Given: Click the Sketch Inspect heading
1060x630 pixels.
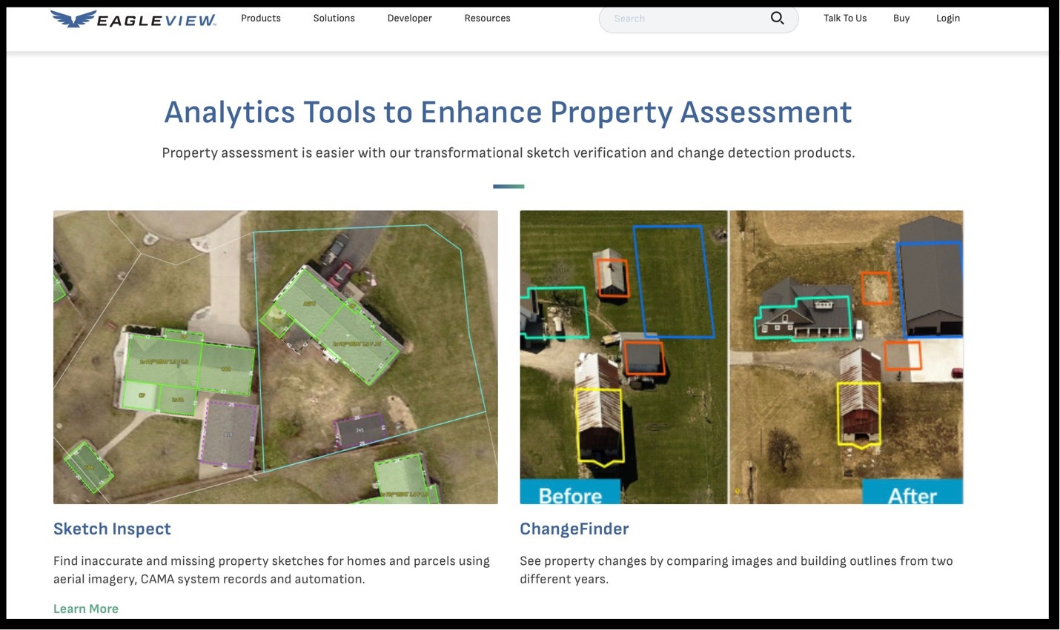Looking at the screenshot, I should 112,529.
